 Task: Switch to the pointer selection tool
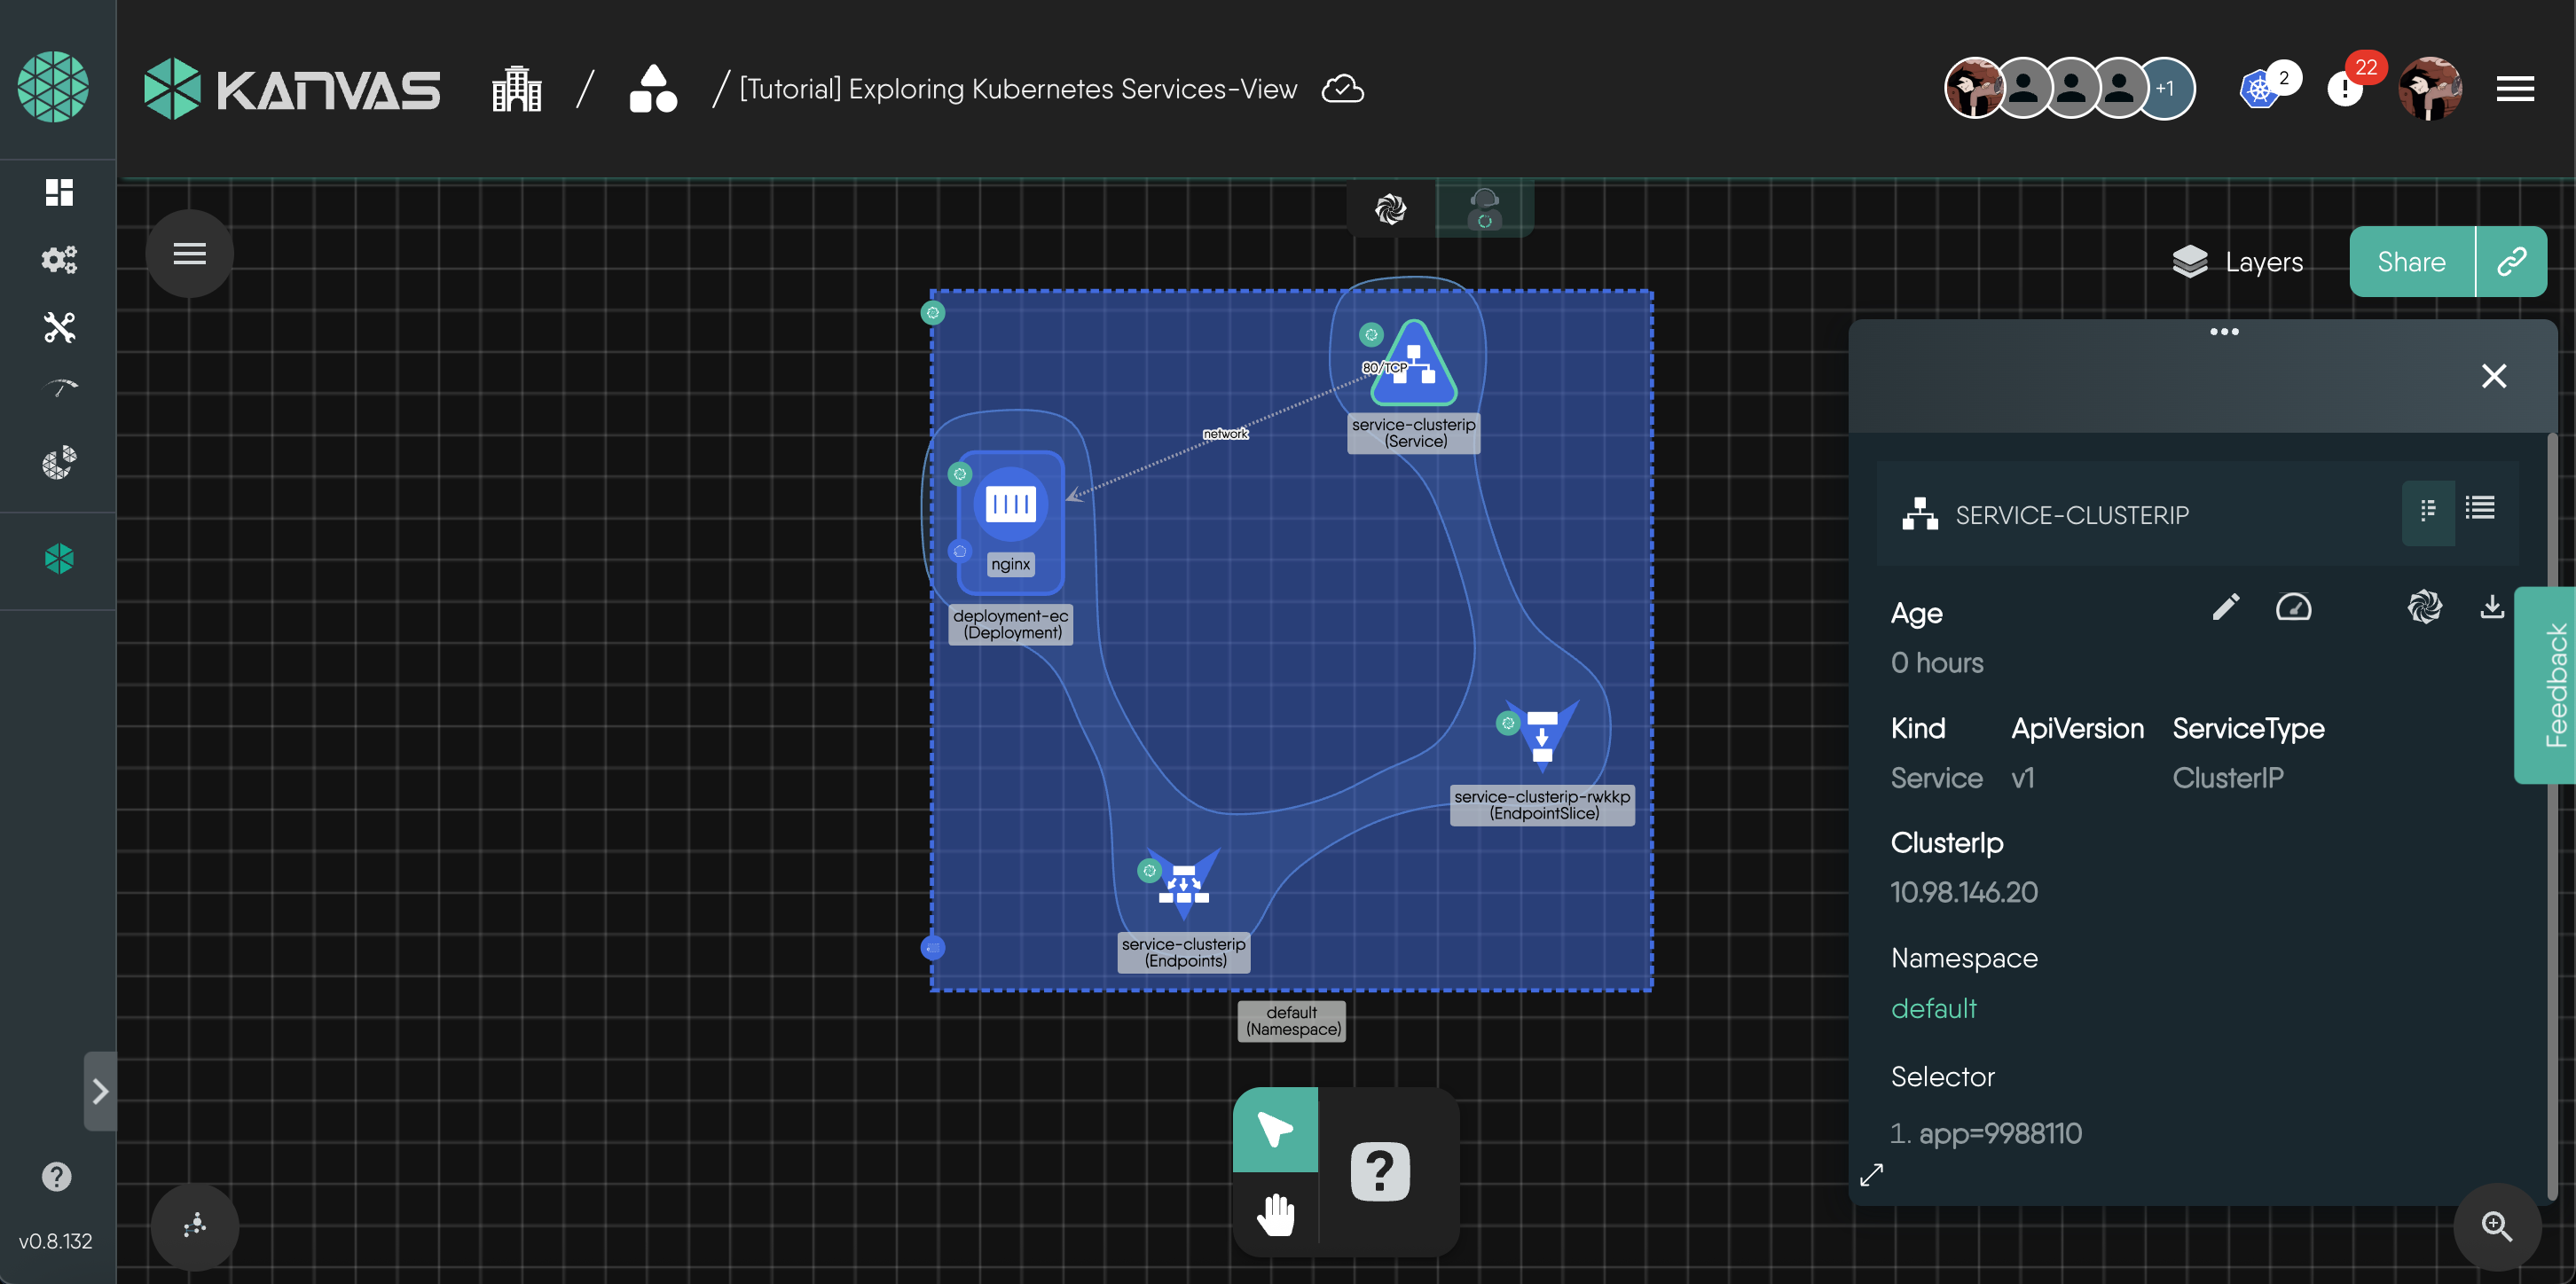[x=1275, y=1130]
